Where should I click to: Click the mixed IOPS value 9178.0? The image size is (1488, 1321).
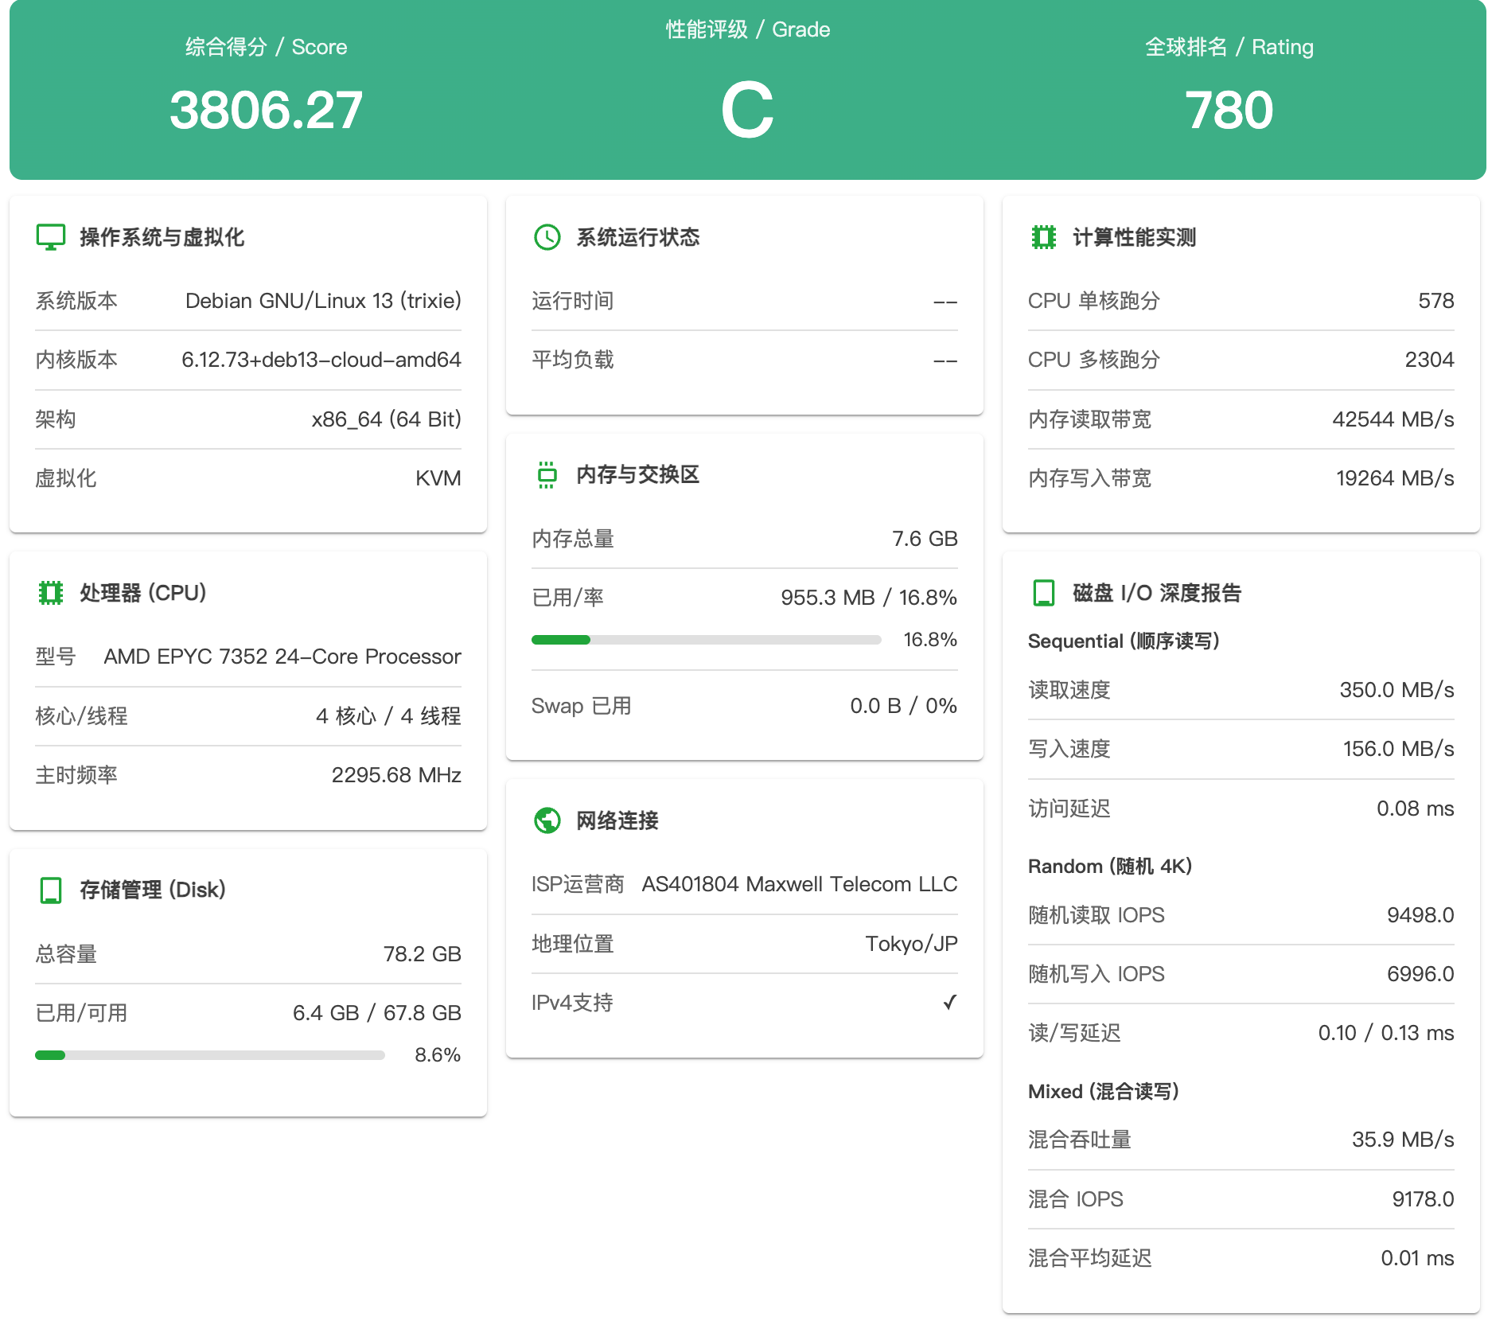pyautogui.click(x=1423, y=1199)
